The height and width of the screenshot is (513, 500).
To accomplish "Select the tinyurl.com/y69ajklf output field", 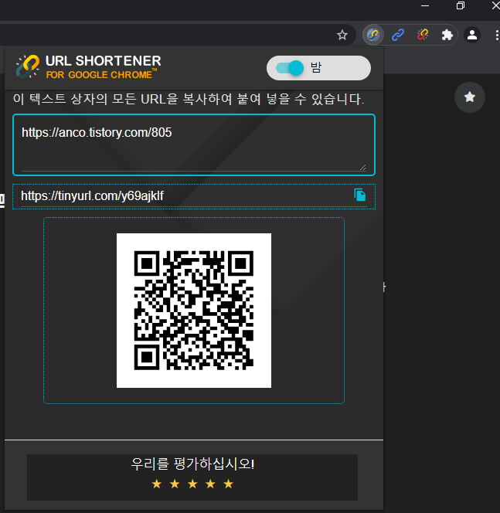I will [194, 196].
